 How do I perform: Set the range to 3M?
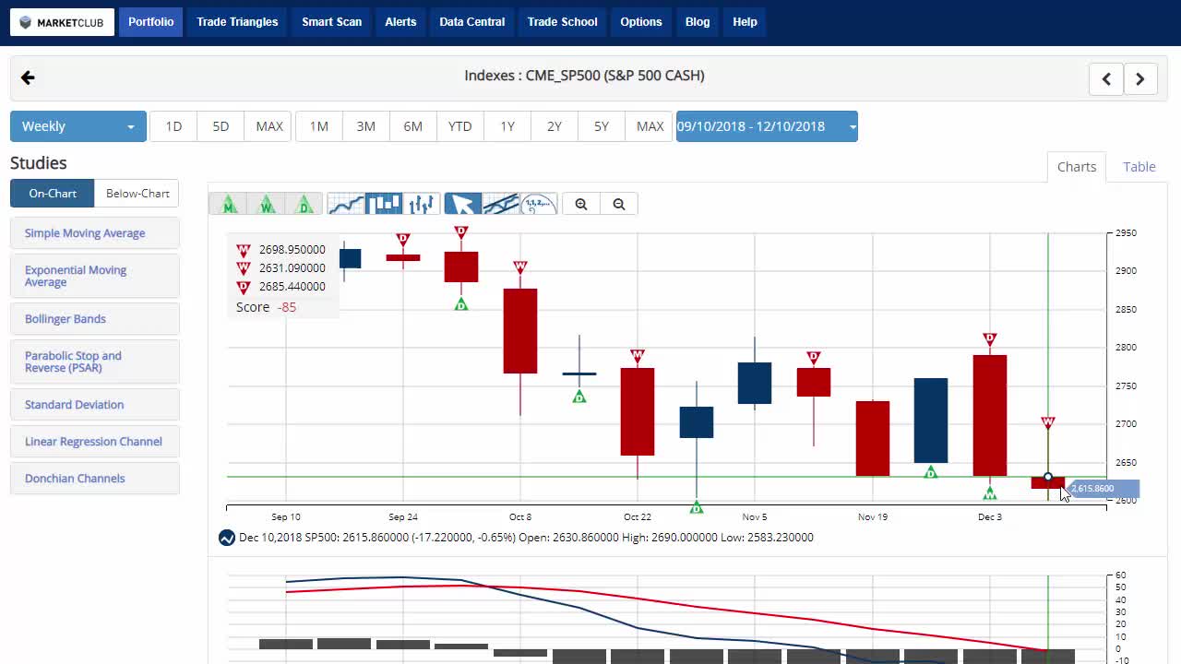366,126
